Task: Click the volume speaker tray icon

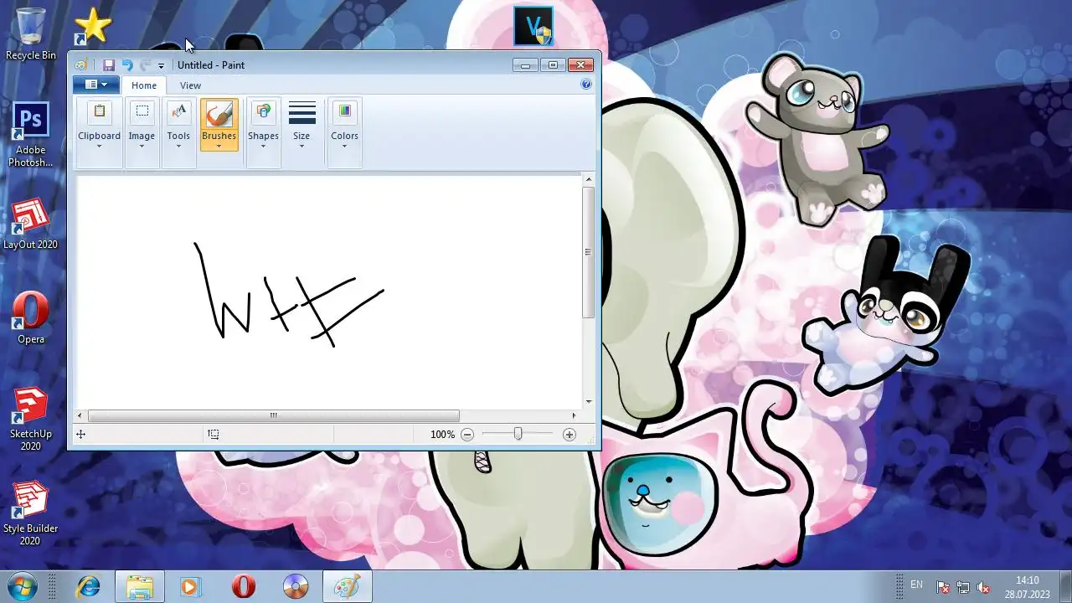Action: (984, 587)
